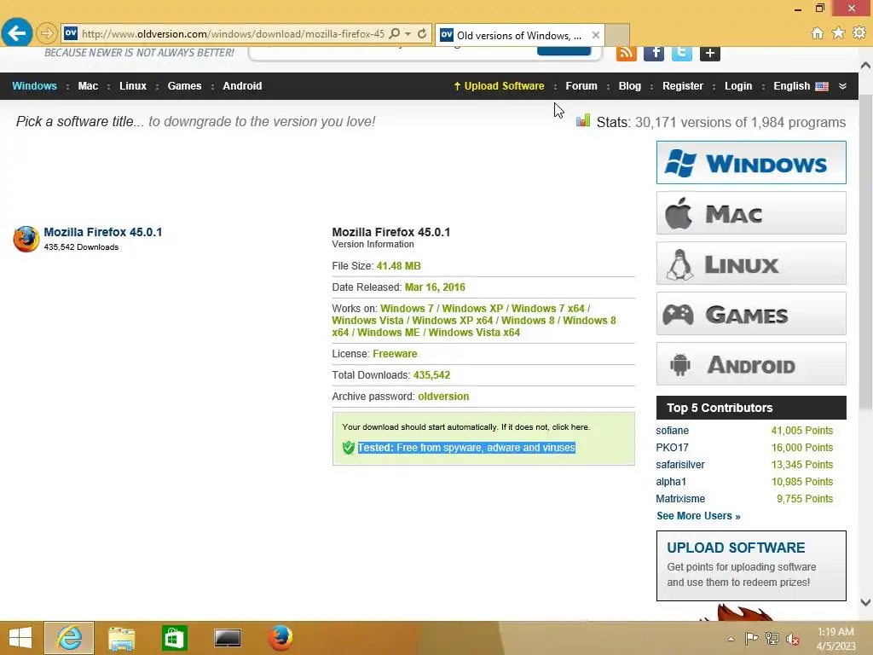Select Android in the navigation bar
The width and height of the screenshot is (873, 655).
pyautogui.click(x=242, y=86)
